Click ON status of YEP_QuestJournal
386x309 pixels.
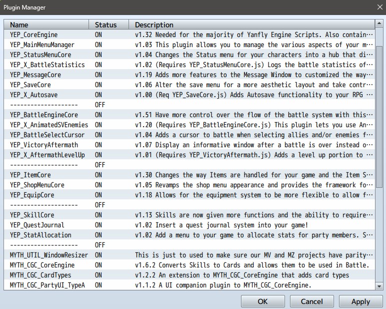pyautogui.click(x=98, y=225)
